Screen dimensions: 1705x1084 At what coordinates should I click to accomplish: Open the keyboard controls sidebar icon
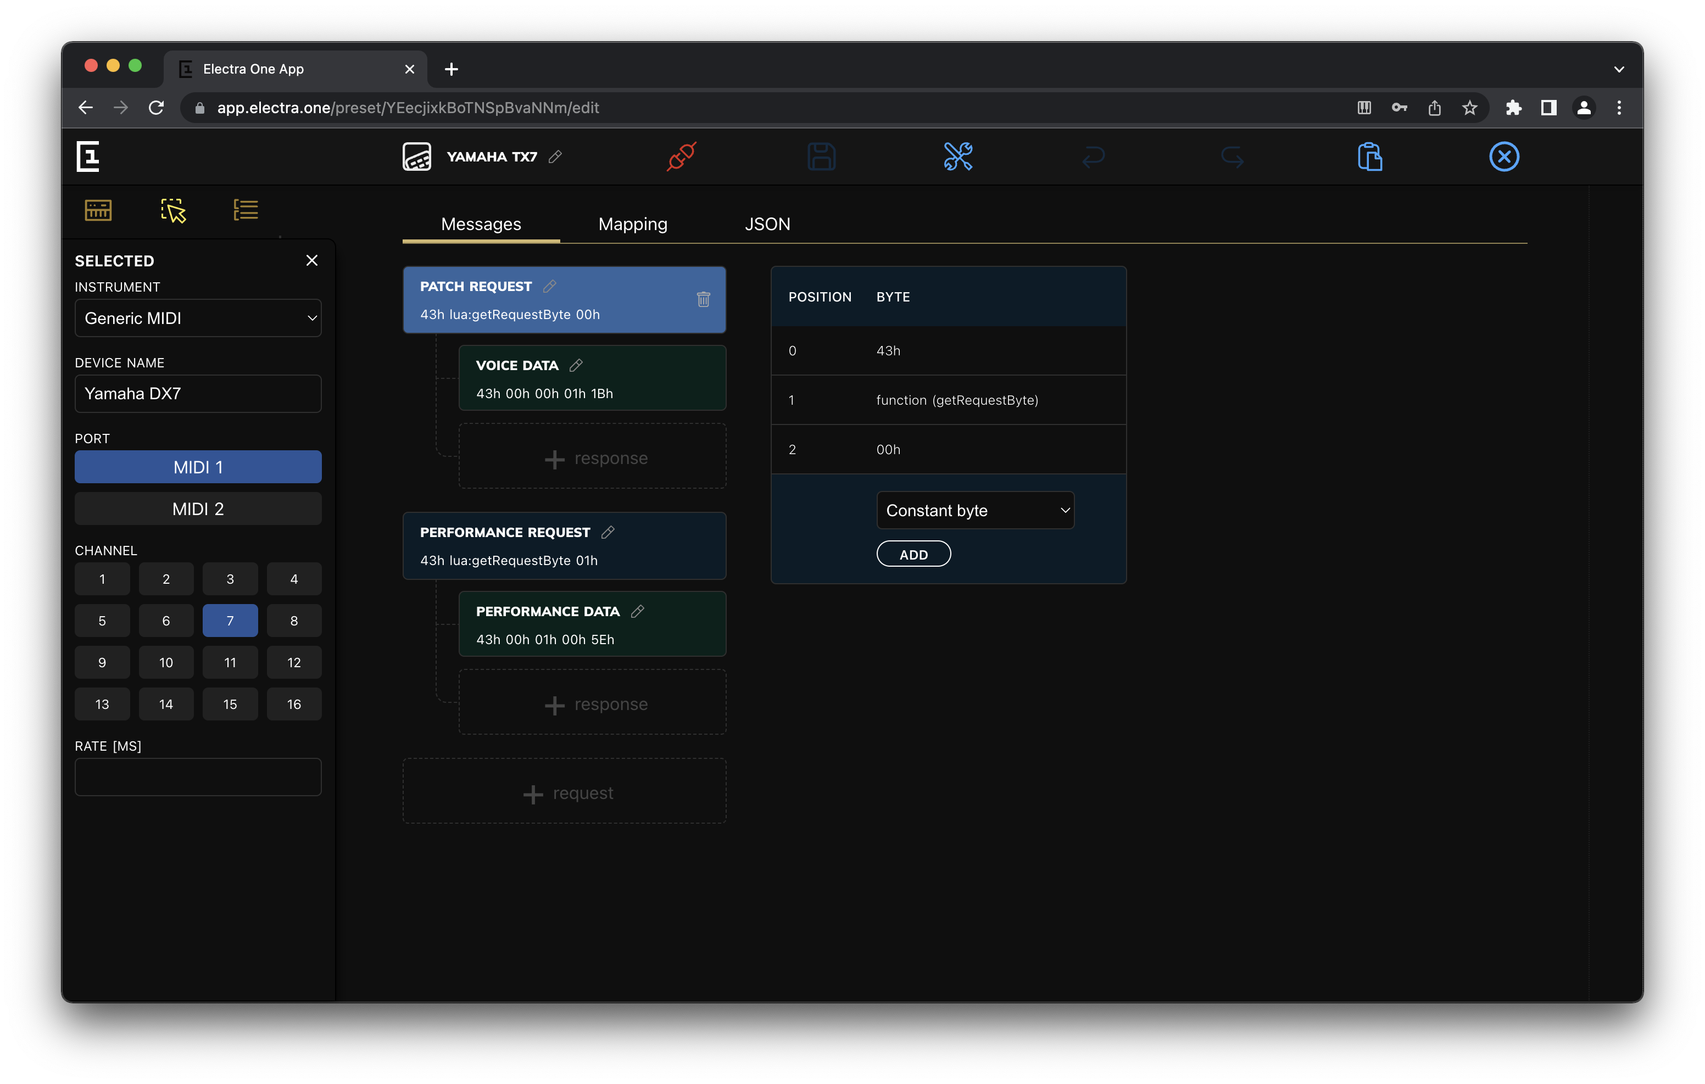click(98, 210)
